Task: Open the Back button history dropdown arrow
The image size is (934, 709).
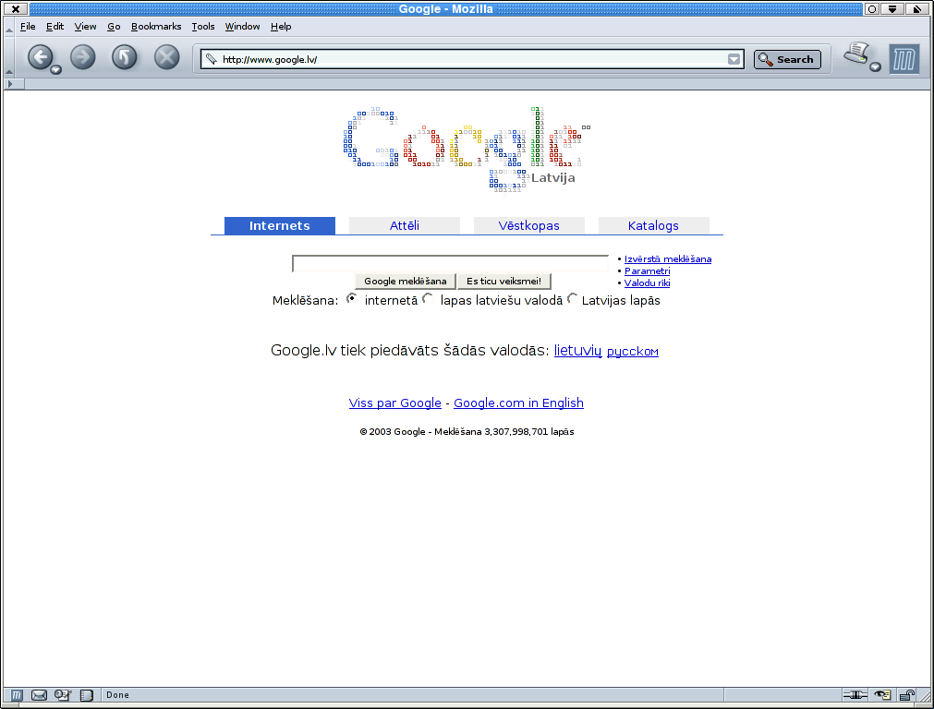Action: point(56,70)
